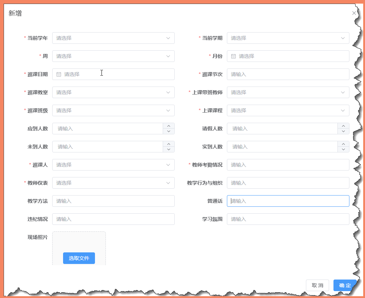
Task: Select a classroom in 巡课教室 dropdown
Action: coord(113,92)
